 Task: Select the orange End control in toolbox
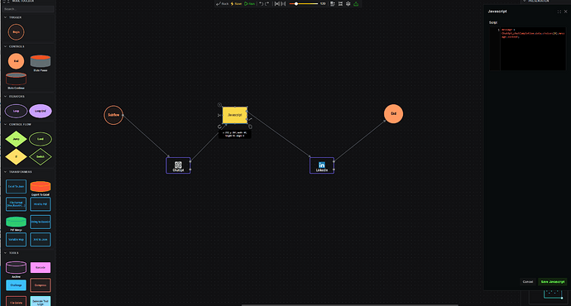pyautogui.click(x=16, y=61)
